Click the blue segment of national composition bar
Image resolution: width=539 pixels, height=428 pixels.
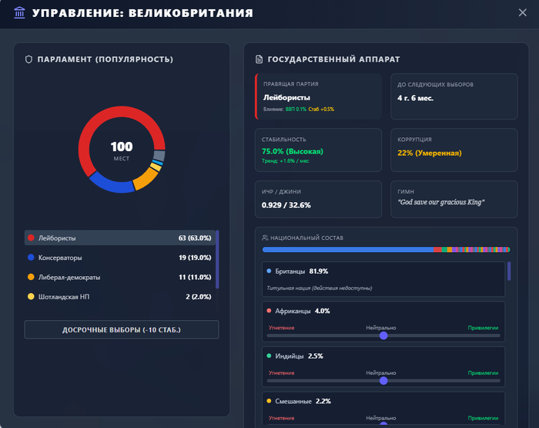pyautogui.click(x=348, y=250)
